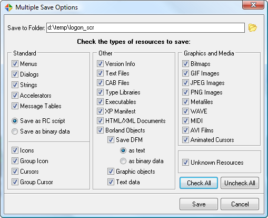This screenshot has height=218, width=268.
Task: Select DFM as binary data radio
Action: (123, 161)
